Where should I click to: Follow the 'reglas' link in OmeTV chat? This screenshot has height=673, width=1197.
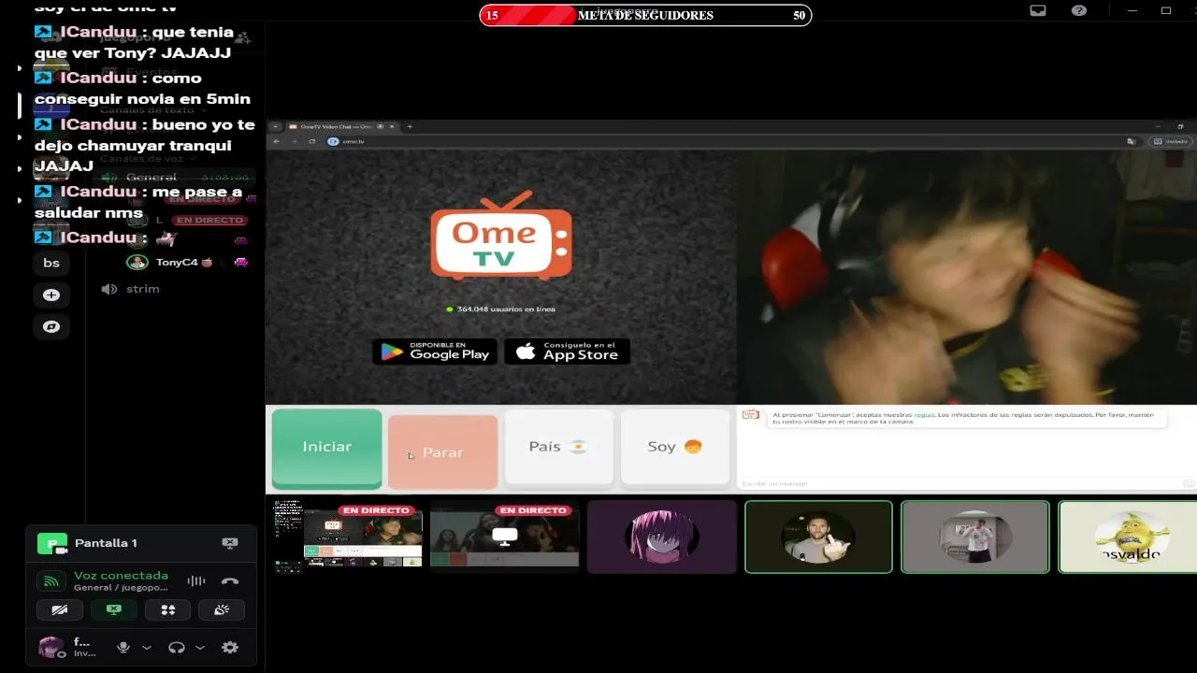coord(924,414)
